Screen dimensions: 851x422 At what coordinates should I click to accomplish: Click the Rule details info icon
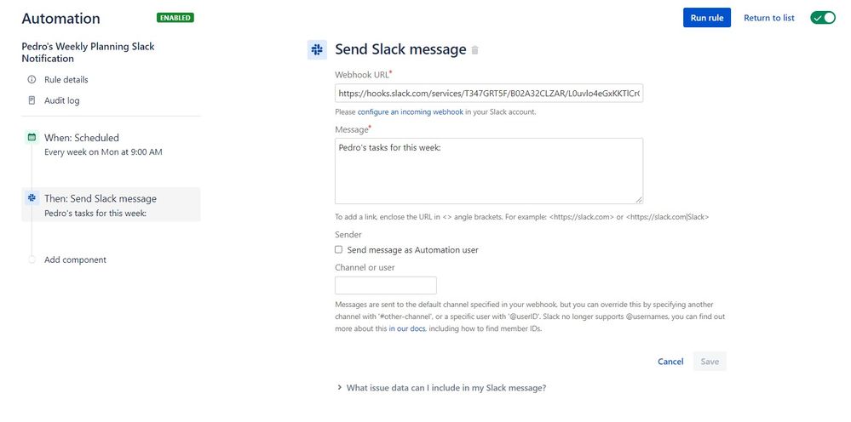click(32, 80)
